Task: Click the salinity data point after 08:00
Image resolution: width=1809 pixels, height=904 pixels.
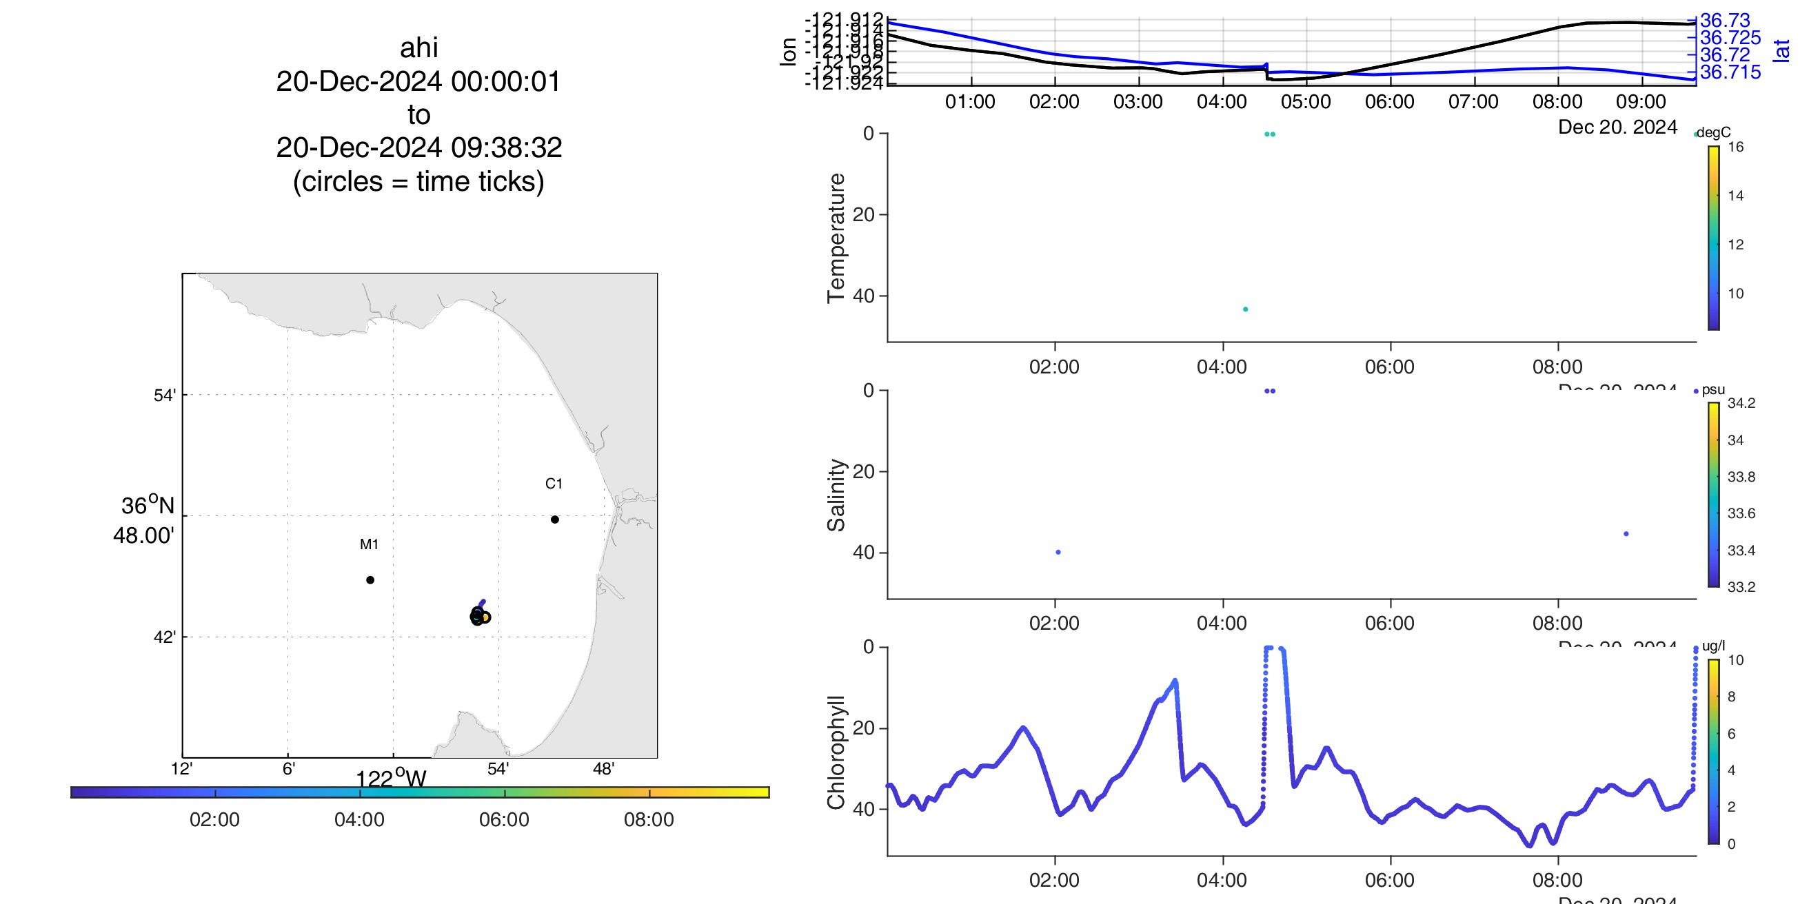Action: coord(1626,534)
